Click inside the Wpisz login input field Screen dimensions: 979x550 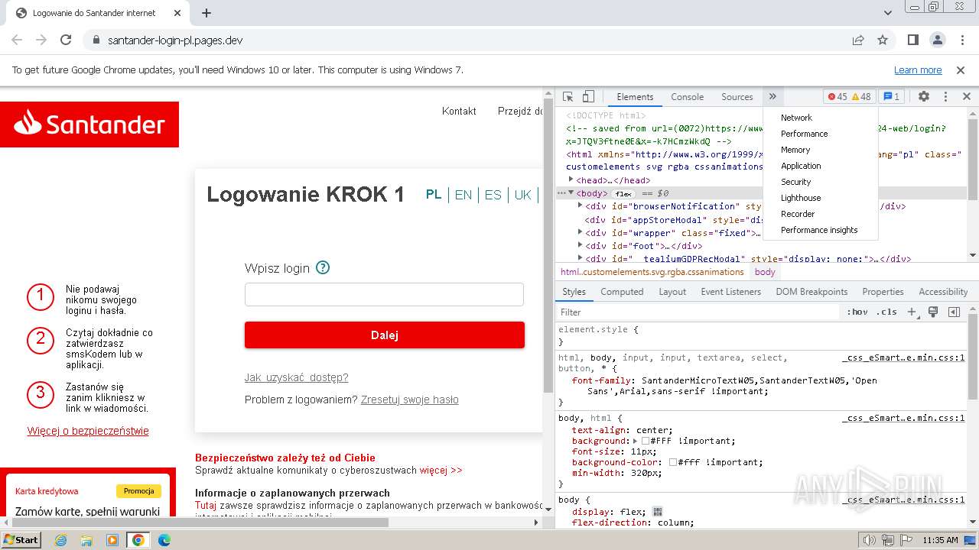point(384,294)
